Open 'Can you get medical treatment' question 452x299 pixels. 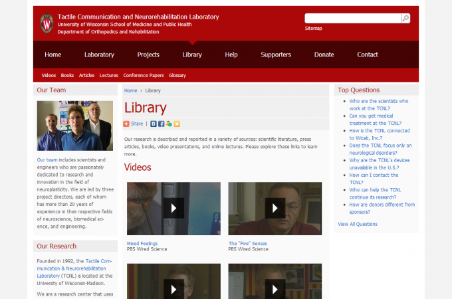click(375, 120)
